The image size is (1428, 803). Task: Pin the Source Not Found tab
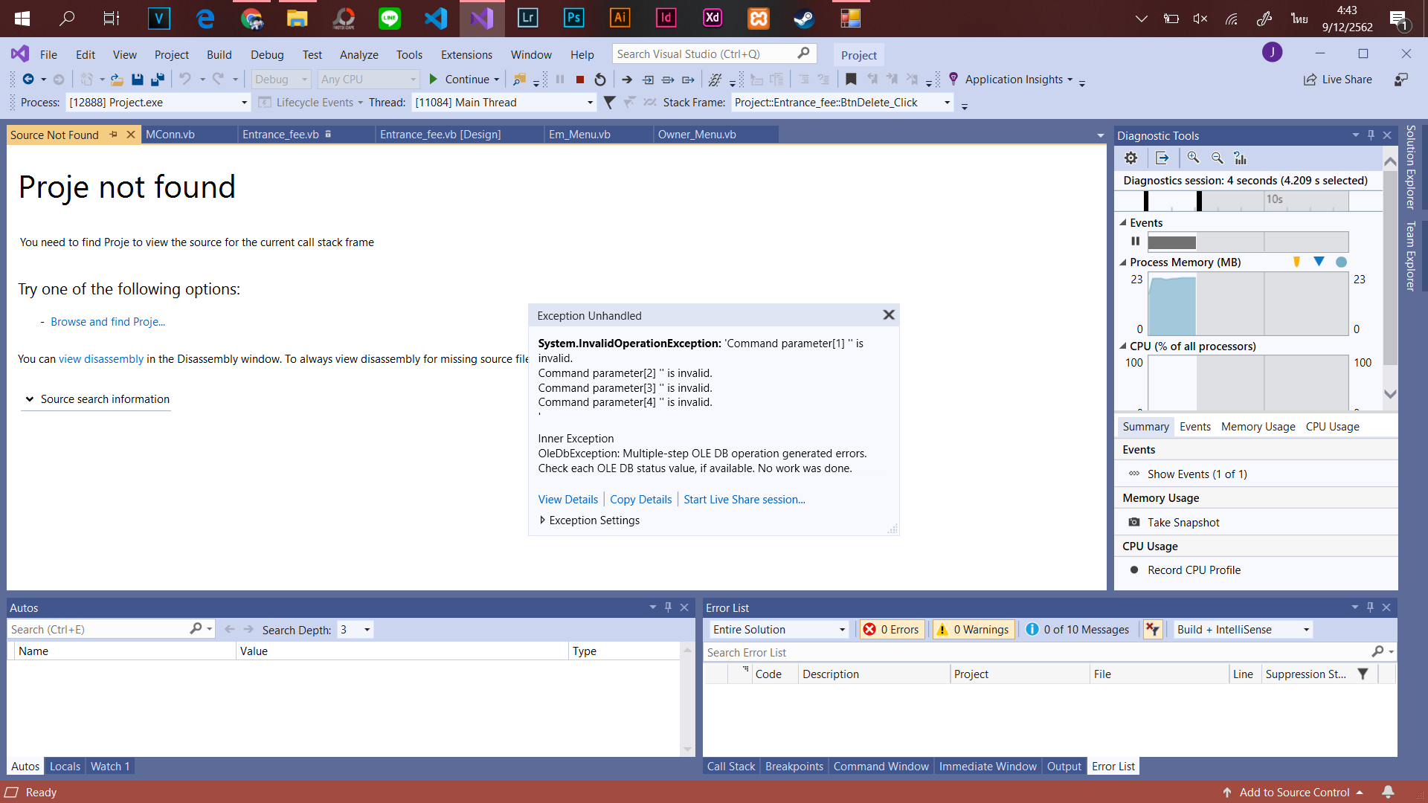coord(114,135)
